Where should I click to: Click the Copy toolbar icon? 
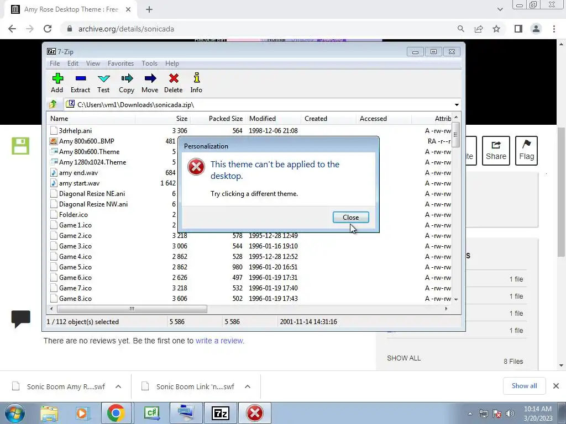(x=127, y=83)
